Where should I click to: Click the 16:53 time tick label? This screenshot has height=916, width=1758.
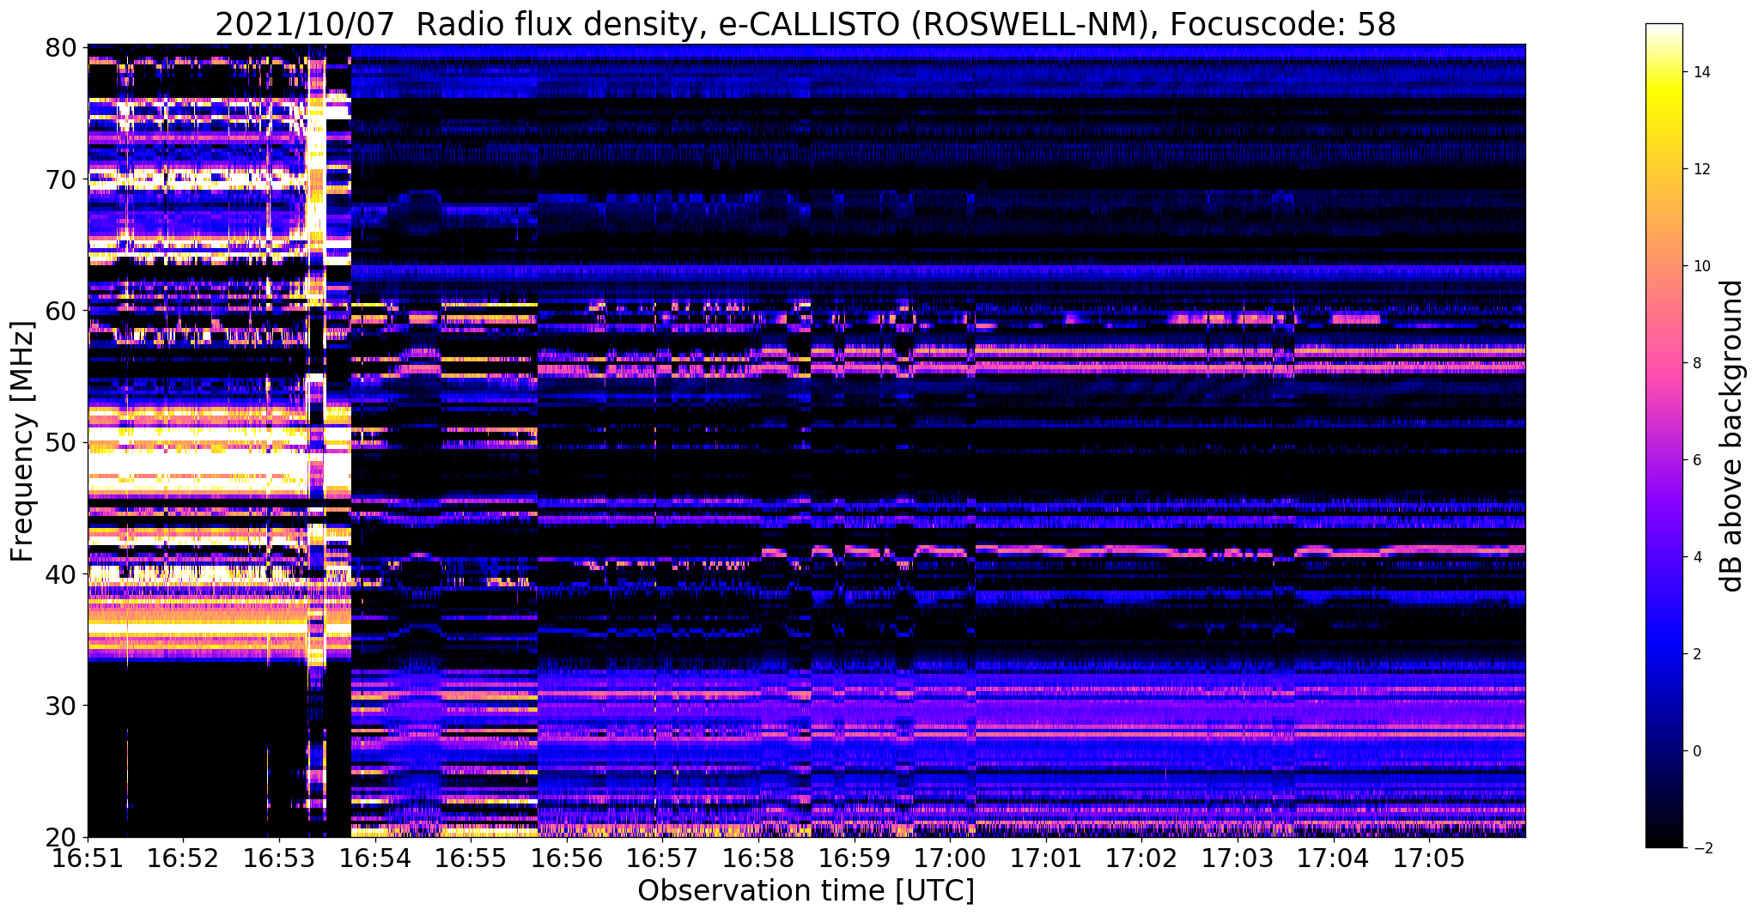(x=279, y=858)
